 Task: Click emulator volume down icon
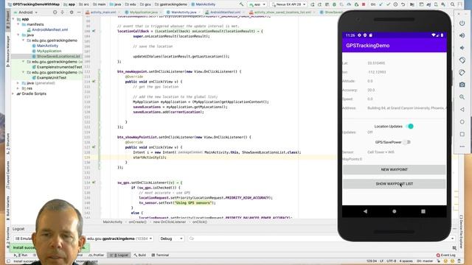(462, 48)
